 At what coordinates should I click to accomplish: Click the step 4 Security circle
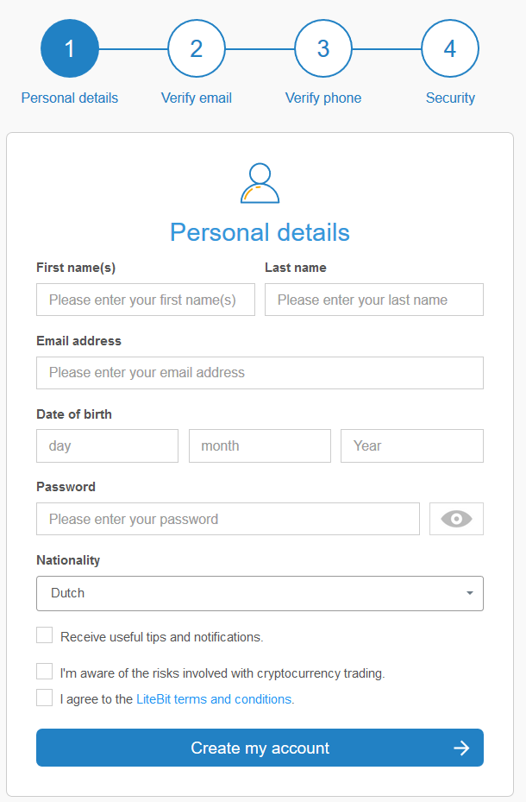pos(449,48)
